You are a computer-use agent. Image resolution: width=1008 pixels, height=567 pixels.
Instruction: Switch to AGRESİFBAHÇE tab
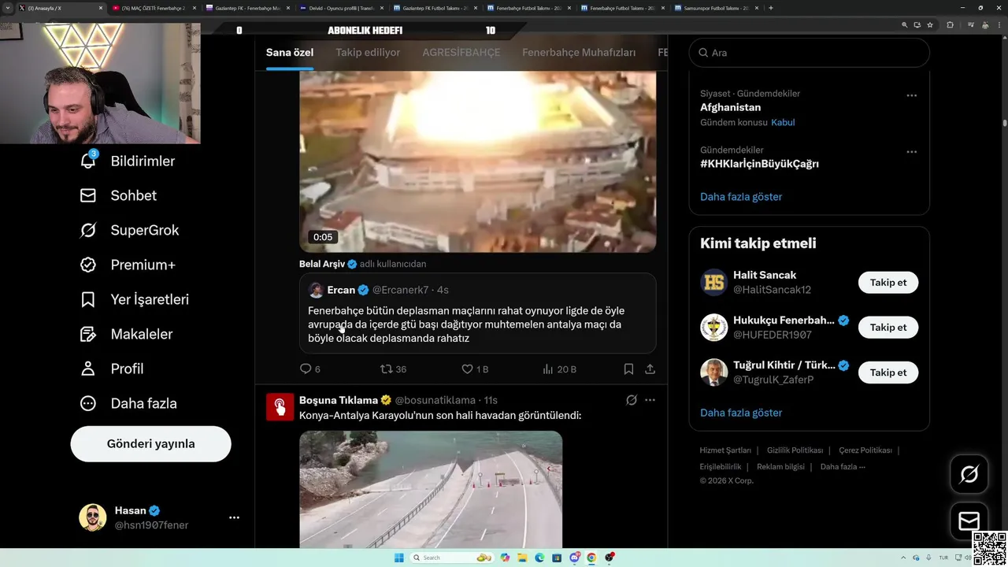pos(461,53)
